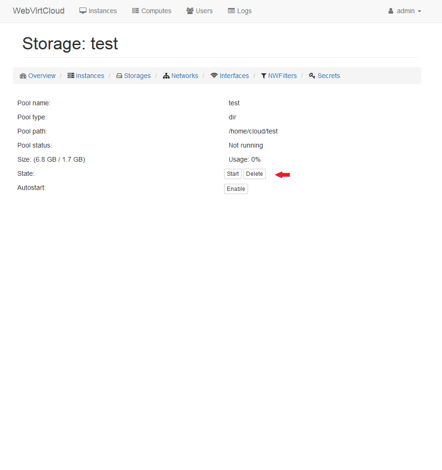Click the server icon next to Computes

tap(135, 11)
